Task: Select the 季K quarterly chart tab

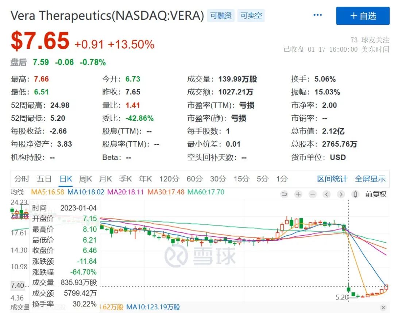Action: click(x=125, y=179)
